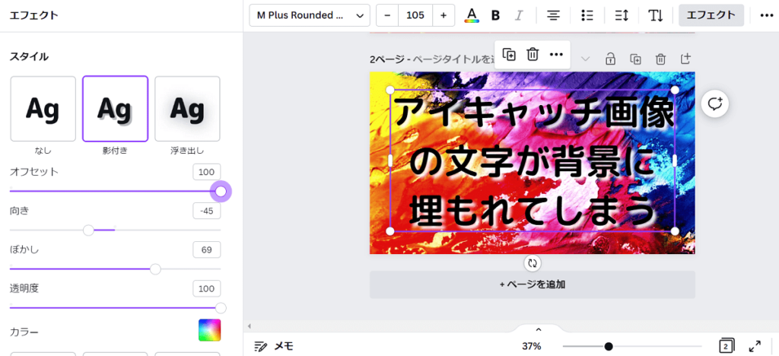
Task: Click the ぼかし value field showing 69
Action: pos(207,250)
